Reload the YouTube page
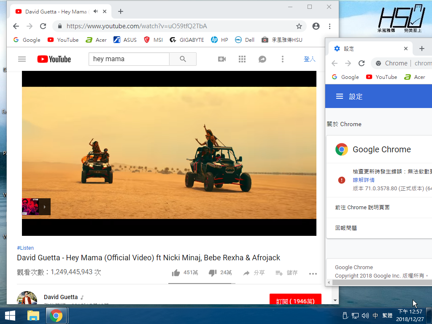 pos(43,26)
